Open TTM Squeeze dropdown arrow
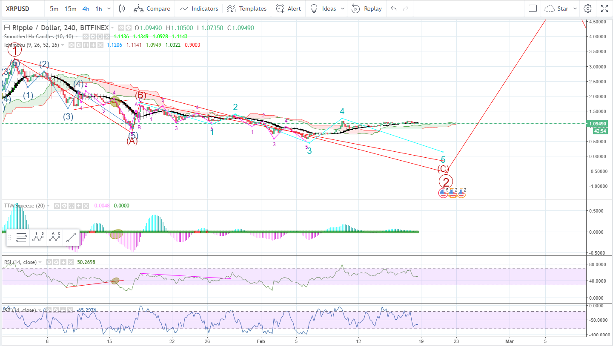613x346 pixels. tap(48, 206)
